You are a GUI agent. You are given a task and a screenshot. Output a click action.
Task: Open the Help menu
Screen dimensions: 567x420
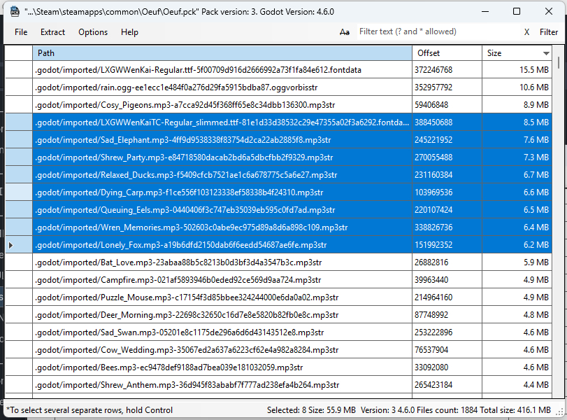click(129, 32)
